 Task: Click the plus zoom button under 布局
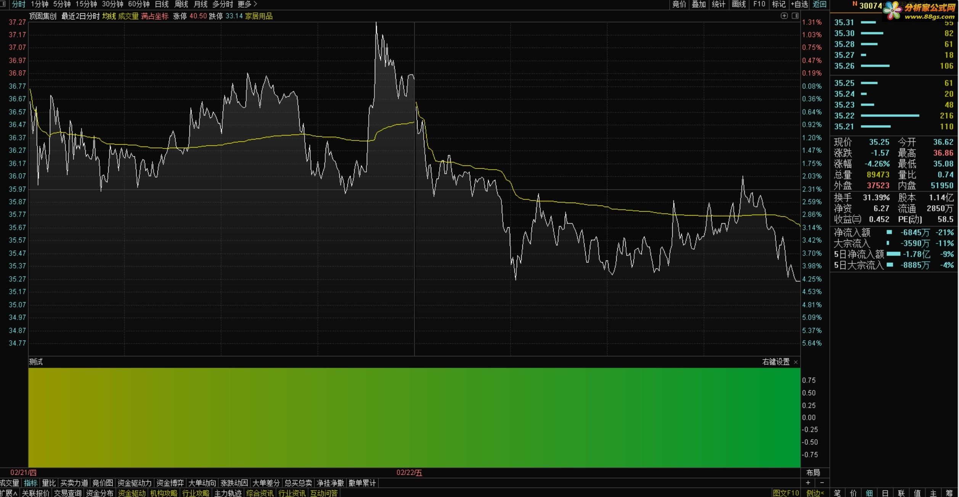point(808,483)
